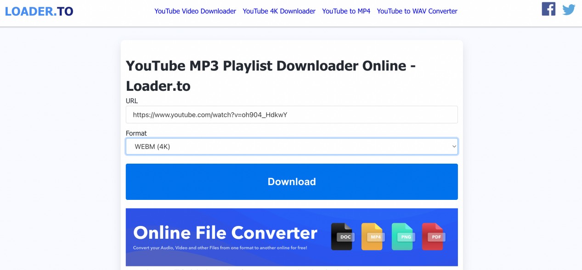Viewport: 582px width, 270px height.
Task: Click the PNG file icon in banner
Action: [403, 237]
